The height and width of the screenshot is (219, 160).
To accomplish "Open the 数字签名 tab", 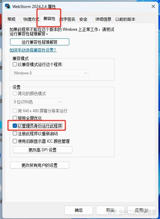I will point(67,19).
